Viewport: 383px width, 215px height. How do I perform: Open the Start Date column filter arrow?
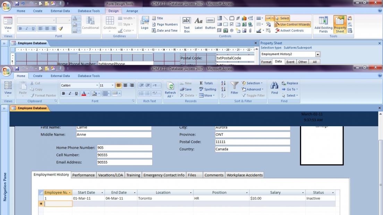(102, 192)
